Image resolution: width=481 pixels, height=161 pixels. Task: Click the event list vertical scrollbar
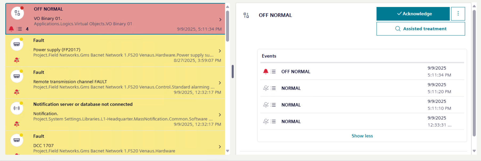pos(227,27)
